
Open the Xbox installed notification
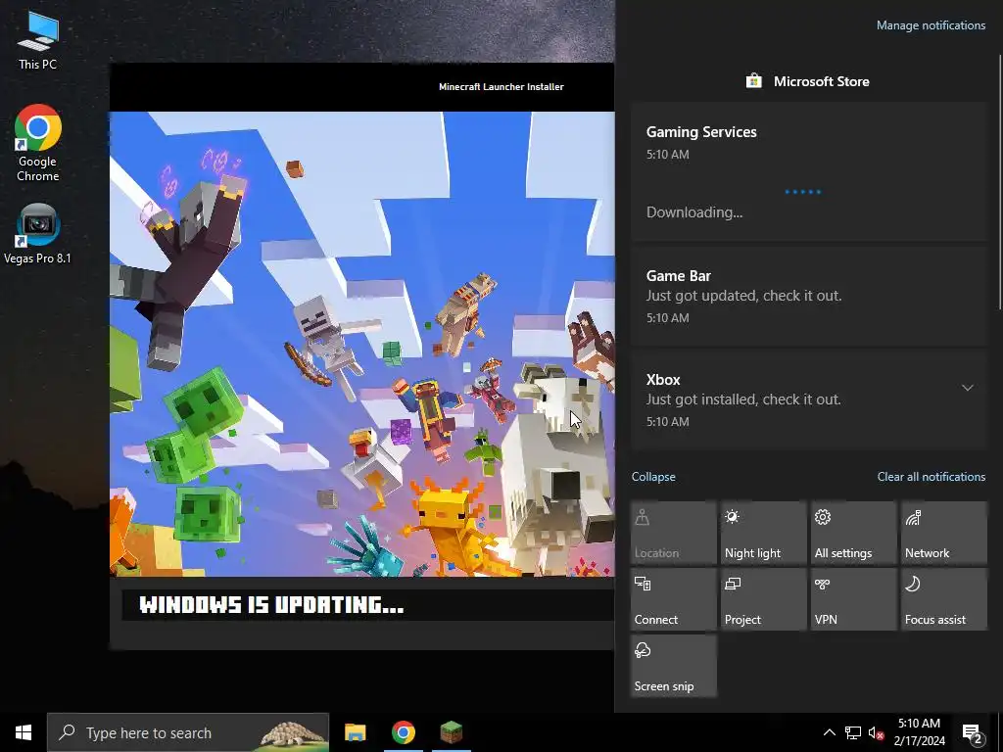809,399
